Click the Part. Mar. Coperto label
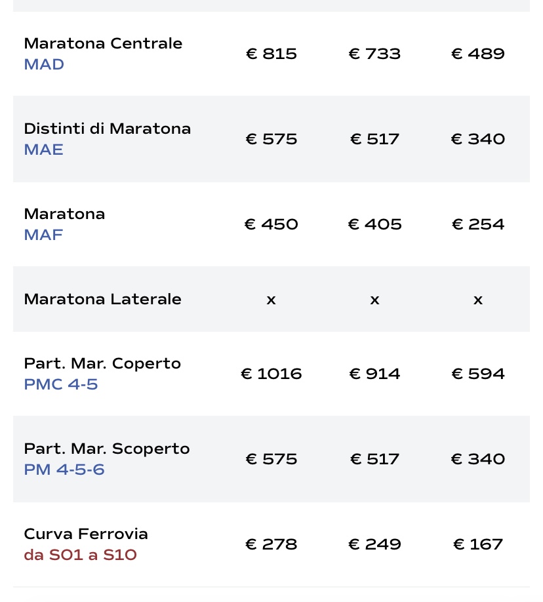Image resolution: width=543 pixels, height=602 pixels. click(102, 363)
